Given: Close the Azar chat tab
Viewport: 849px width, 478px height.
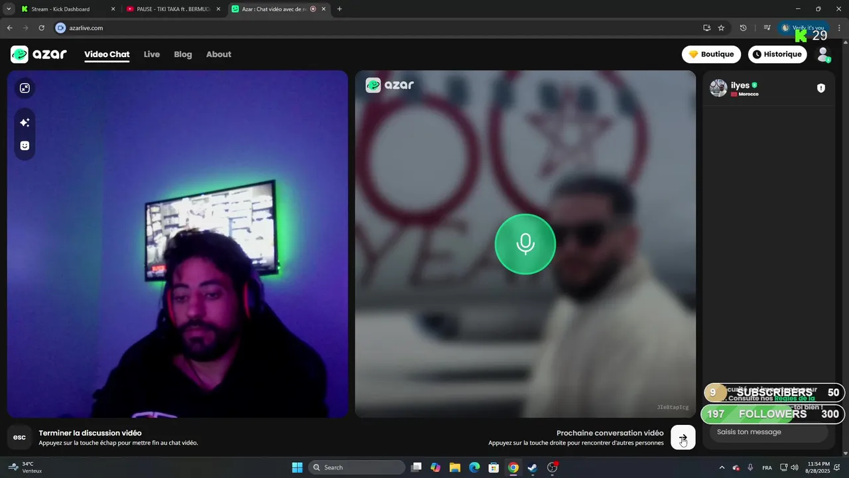Looking at the screenshot, I should coord(323,9).
